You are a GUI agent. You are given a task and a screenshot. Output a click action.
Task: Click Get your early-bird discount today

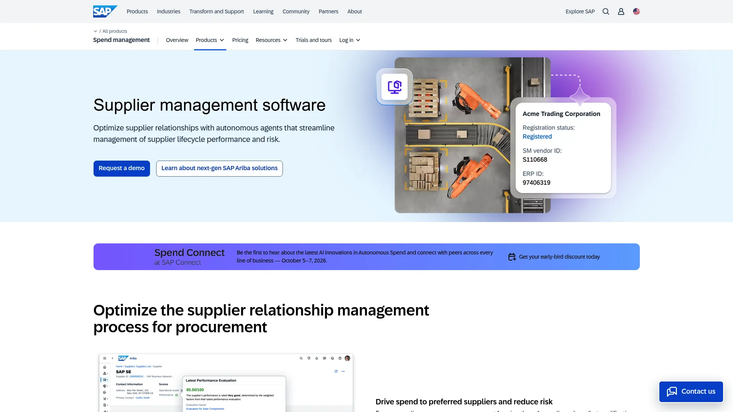click(559, 257)
